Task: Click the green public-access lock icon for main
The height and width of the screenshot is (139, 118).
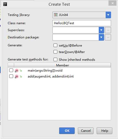Action: [21, 71]
